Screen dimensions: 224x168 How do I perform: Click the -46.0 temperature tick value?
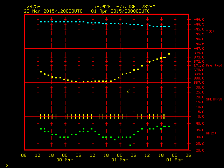coord(199,39)
